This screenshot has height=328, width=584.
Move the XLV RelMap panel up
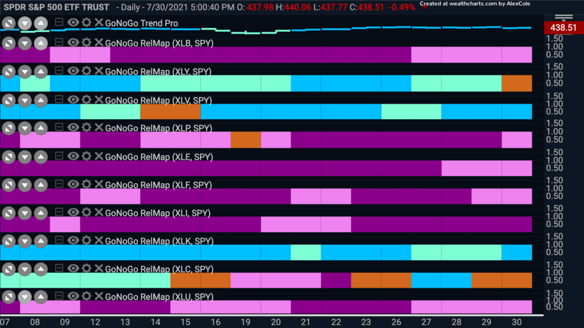(x=41, y=100)
